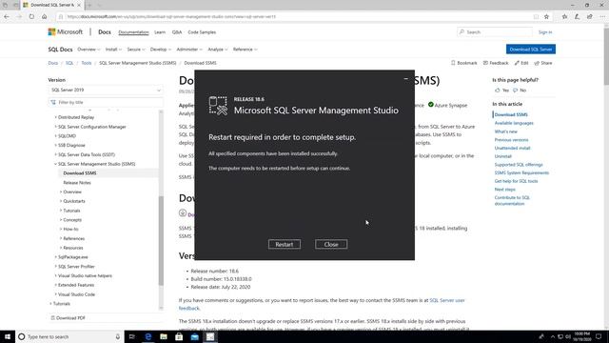Open the Code Samples tab
The height and width of the screenshot is (343, 609).
(202, 32)
